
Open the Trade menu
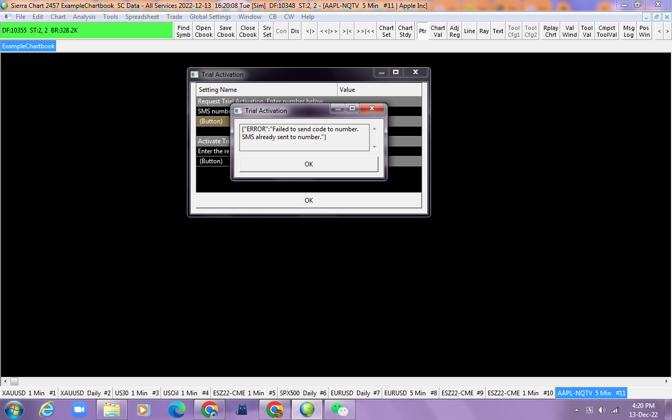174,17
